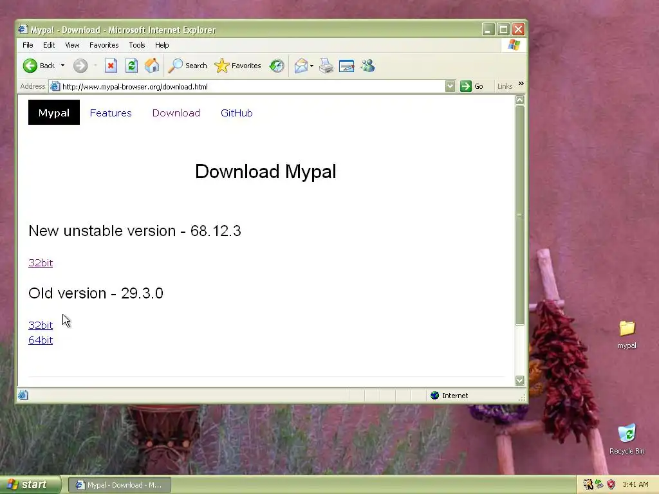Click the Old version - 29.3.0 heading
The width and height of the screenshot is (659, 494).
click(96, 293)
